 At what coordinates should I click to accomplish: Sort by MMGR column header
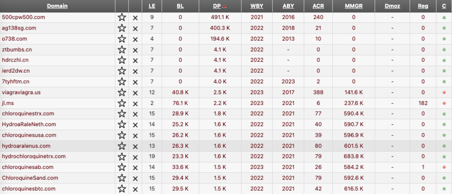354,6
